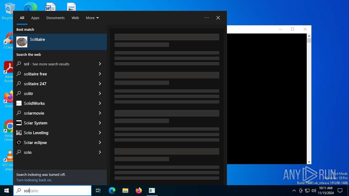Open the Solitaire best match result
This screenshot has height=196, width=349.
[60, 42]
